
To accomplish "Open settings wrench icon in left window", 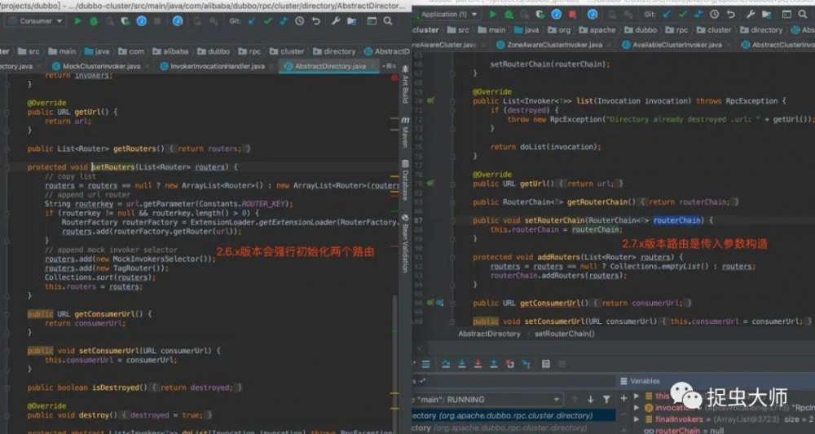I will 336,21.
